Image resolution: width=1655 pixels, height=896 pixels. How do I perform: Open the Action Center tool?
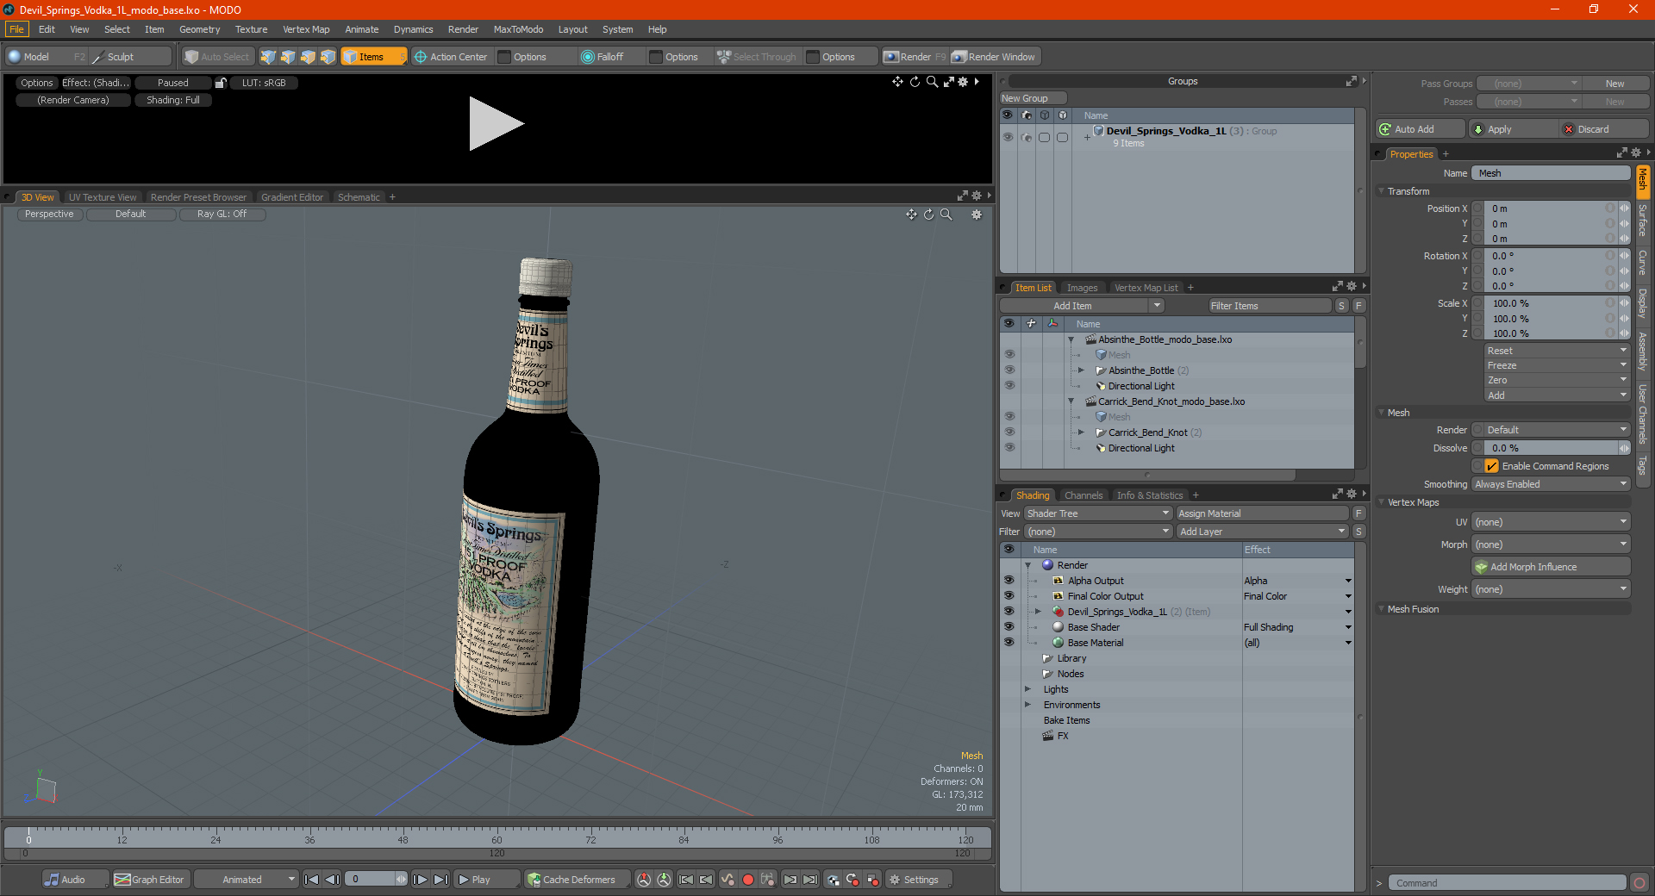pyautogui.click(x=451, y=57)
